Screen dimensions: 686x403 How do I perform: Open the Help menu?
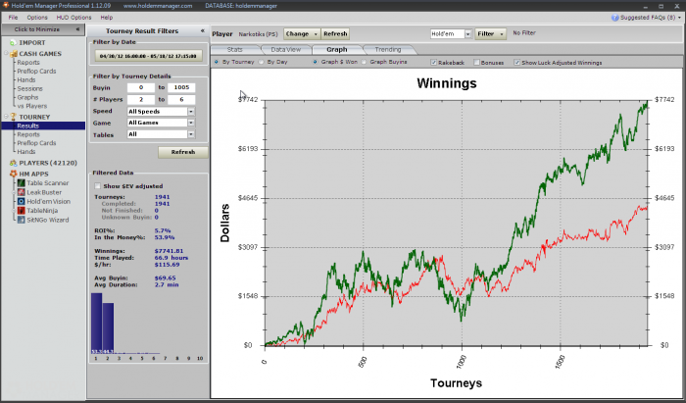[x=106, y=18]
